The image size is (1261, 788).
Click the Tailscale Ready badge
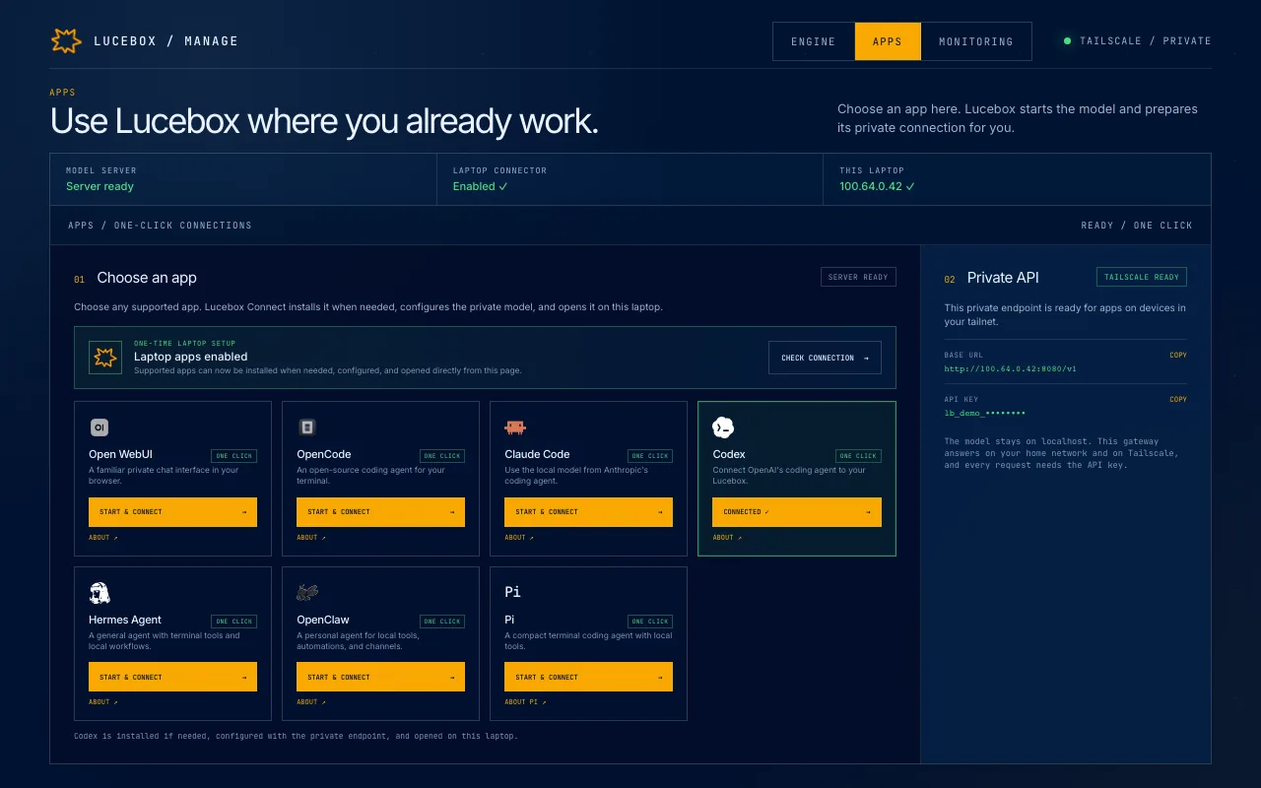(1142, 278)
